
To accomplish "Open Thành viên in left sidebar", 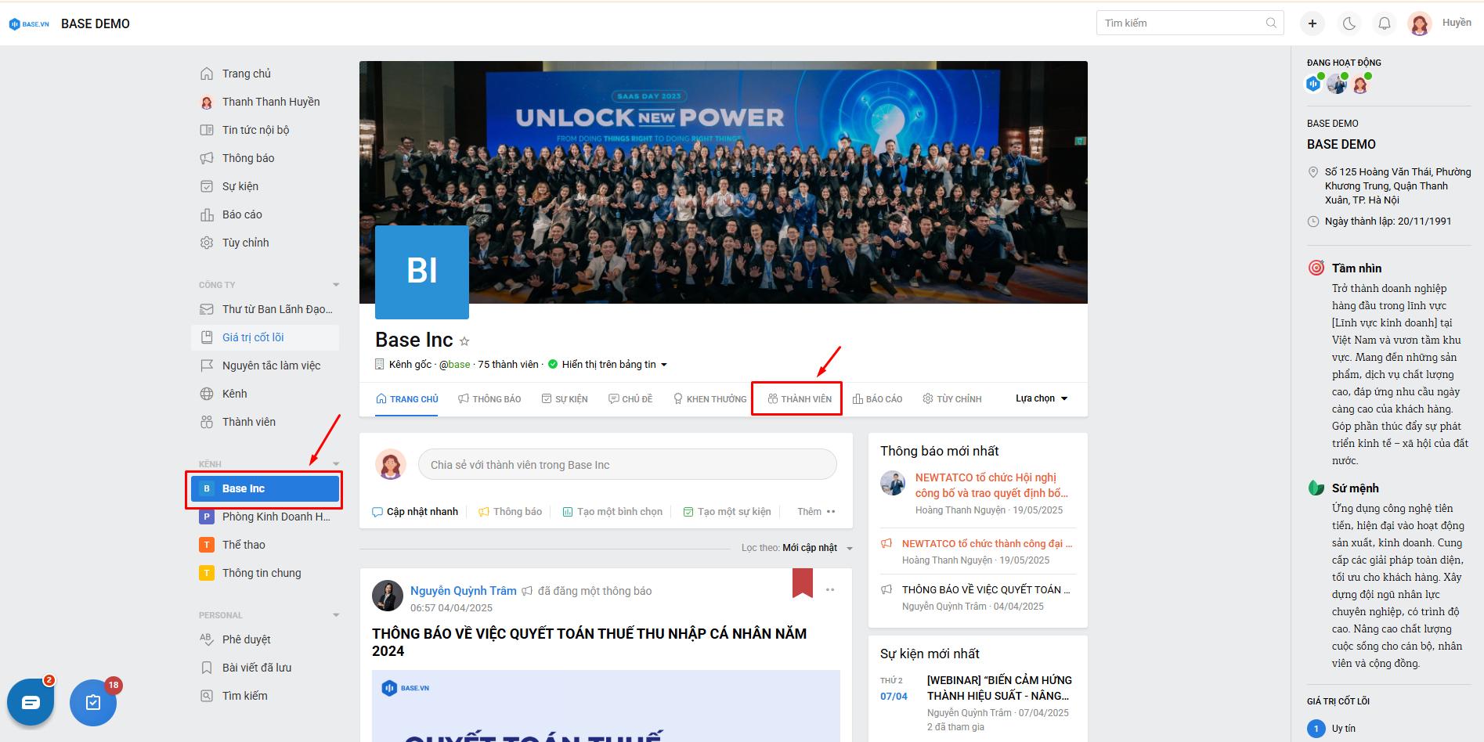I will [x=248, y=422].
